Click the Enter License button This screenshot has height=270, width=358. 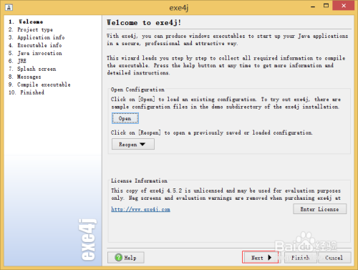point(319,209)
